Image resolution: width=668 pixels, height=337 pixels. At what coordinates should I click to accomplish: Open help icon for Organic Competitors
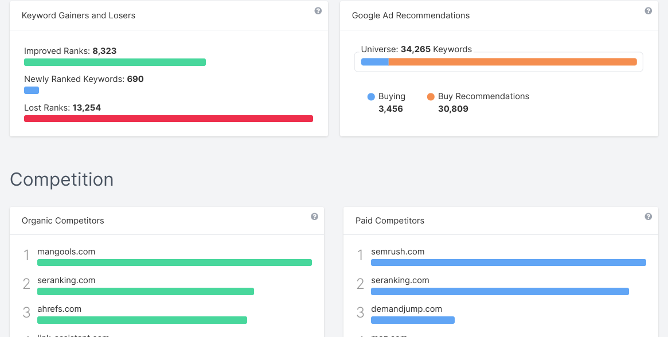tap(314, 217)
